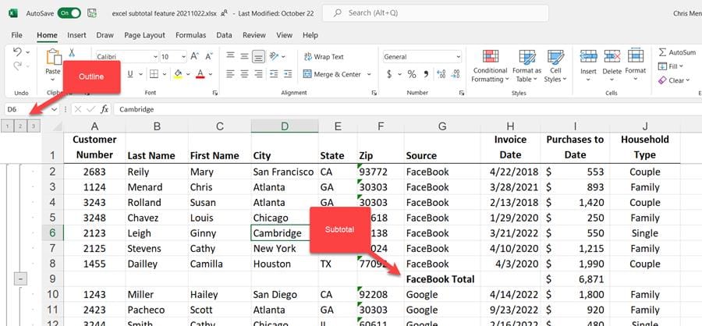The image size is (702, 326).
Task: Open Fill Color dropdown arrow
Action: pyautogui.click(x=188, y=74)
